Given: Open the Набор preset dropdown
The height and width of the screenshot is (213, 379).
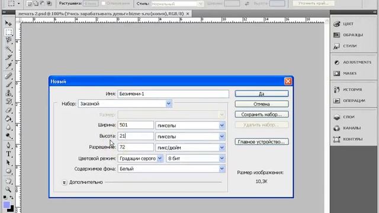Looking at the screenshot, I should point(125,104).
